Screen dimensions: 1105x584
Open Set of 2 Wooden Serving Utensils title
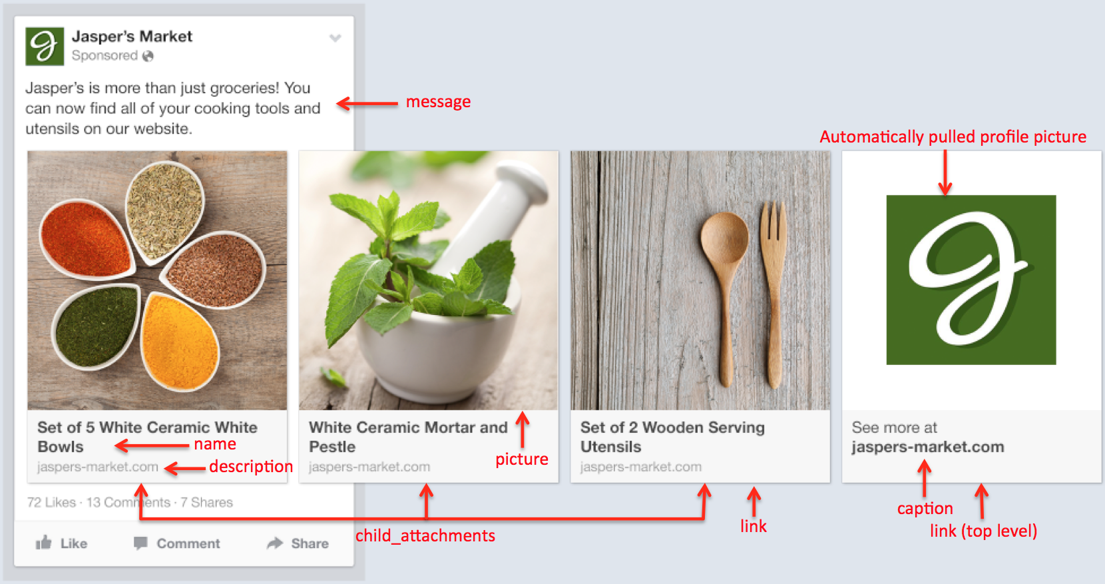[x=672, y=437]
